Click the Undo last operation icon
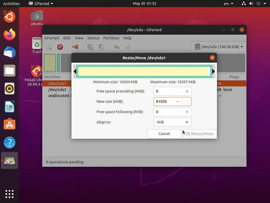The image size is (270, 203). pyautogui.click(x=117, y=47)
